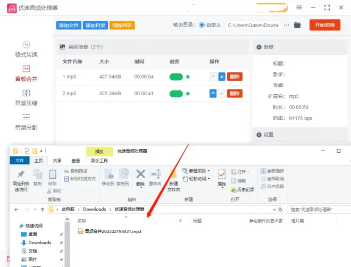Open the hamburger menu in title bar
This screenshot has width=351, height=267.
(x=299, y=7)
